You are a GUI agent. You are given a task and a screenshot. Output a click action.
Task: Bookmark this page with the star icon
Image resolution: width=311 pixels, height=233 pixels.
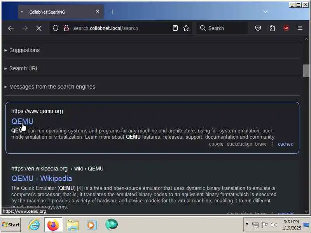click(x=186, y=28)
